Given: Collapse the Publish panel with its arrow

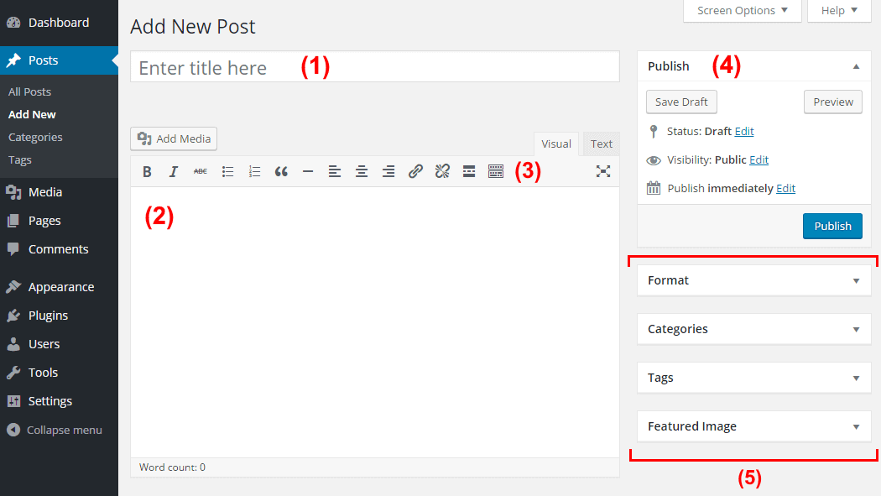Looking at the screenshot, I should 857,66.
